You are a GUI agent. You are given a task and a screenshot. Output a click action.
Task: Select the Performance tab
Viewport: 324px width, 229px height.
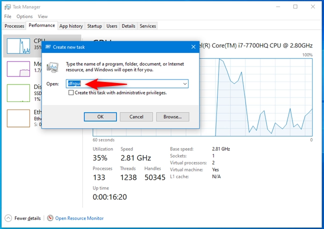pyautogui.click(x=41, y=25)
